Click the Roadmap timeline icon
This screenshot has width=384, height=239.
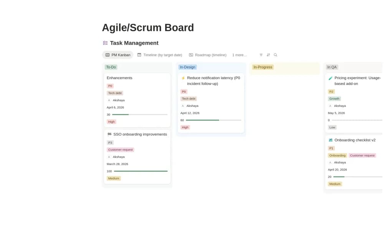(191, 55)
